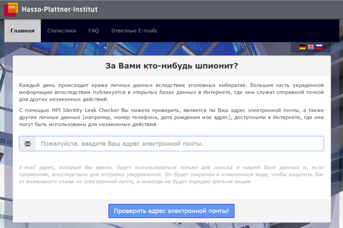The height and width of the screenshot is (228, 343).
Task: Click the HPI logo icon
Action: point(11,9)
